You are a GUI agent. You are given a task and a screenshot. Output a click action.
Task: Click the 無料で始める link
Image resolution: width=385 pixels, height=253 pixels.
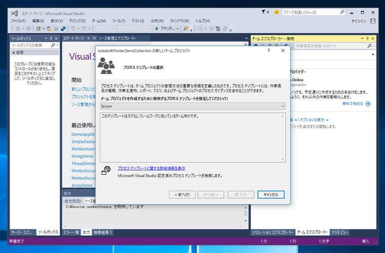[353, 103]
